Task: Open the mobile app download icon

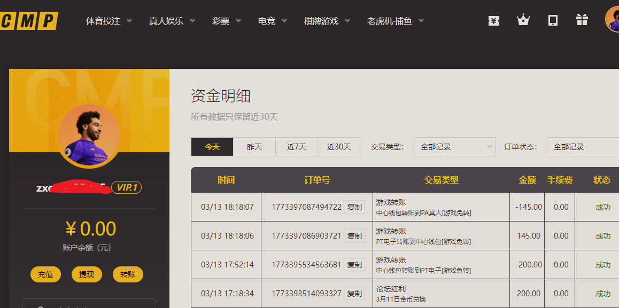Action: pos(552,20)
